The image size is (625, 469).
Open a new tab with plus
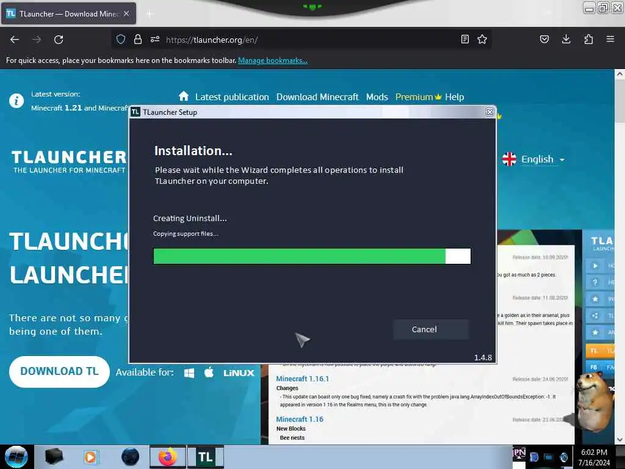[x=150, y=14]
